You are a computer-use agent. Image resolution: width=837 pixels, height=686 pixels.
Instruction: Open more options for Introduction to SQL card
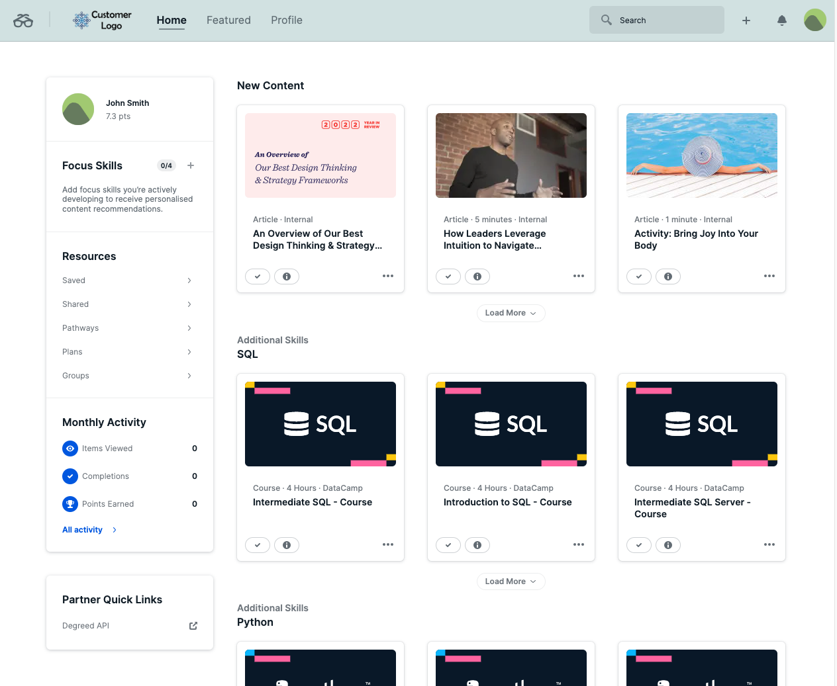click(579, 544)
